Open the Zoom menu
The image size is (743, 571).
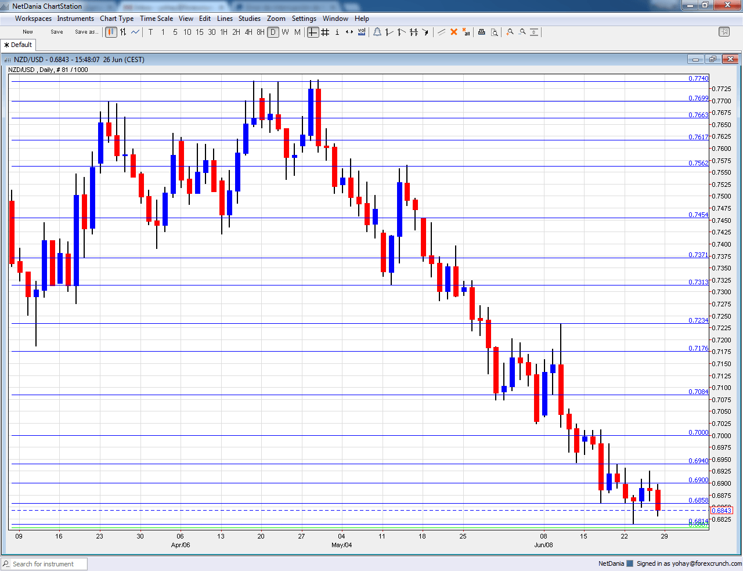pyautogui.click(x=276, y=19)
